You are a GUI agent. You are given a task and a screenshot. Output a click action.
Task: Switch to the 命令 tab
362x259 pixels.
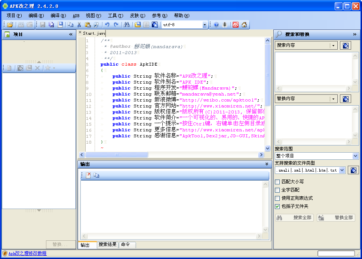[x=127, y=244]
